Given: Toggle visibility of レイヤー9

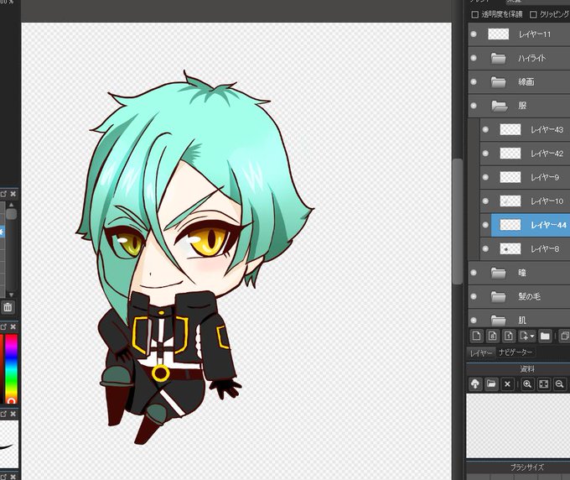Looking at the screenshot, I should coord(485,177).
